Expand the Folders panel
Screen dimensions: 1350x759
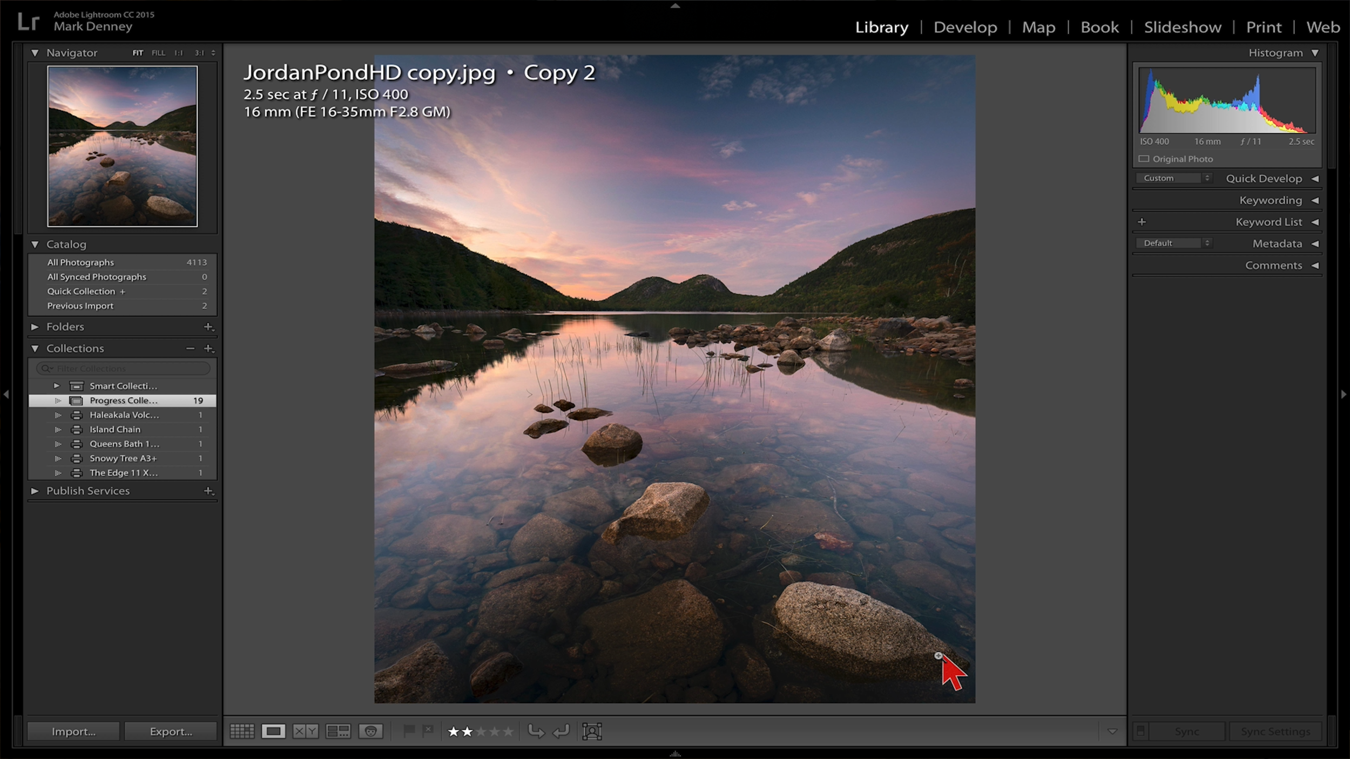click(x=35, y=327)
